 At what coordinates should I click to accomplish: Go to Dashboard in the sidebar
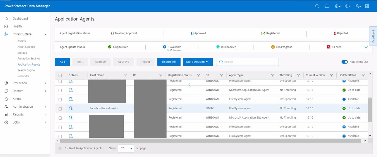[20, 19]
